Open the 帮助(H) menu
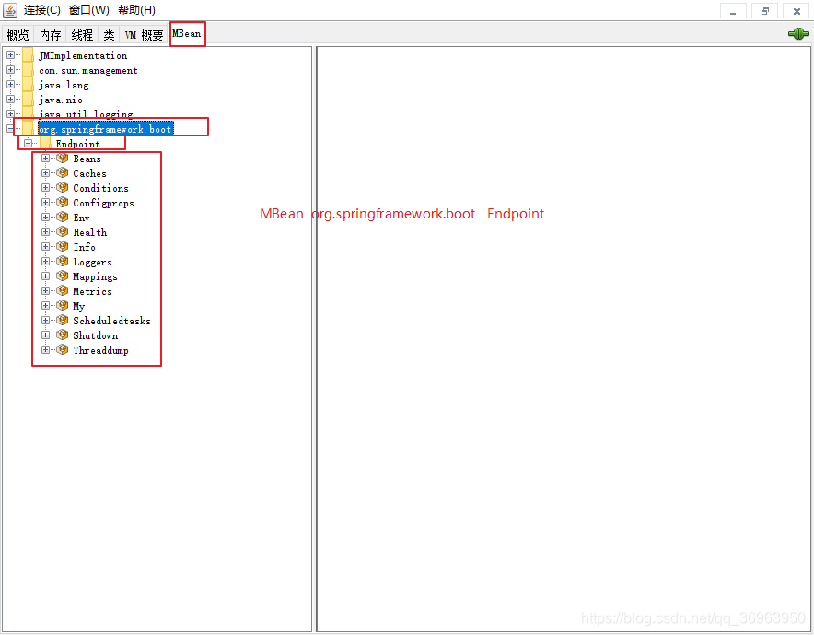 136,10
